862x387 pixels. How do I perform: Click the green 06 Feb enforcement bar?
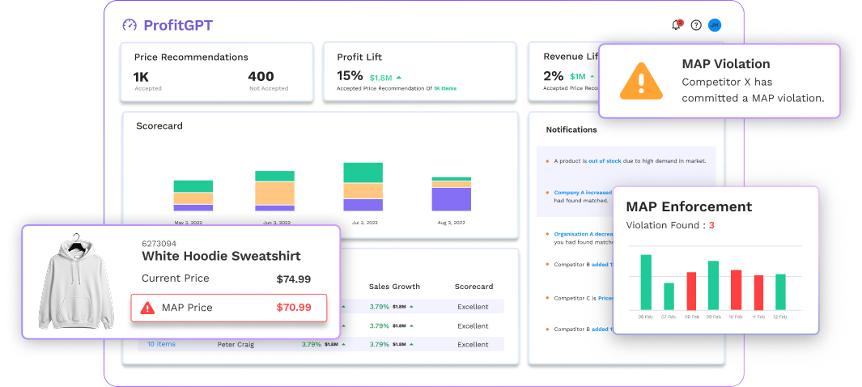click(646, 282)
